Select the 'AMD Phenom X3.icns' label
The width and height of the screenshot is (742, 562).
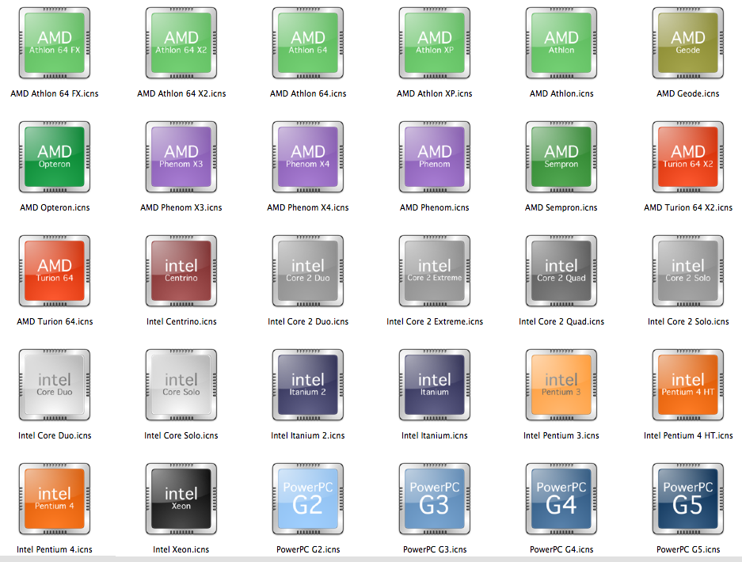(x=181, y=207)
